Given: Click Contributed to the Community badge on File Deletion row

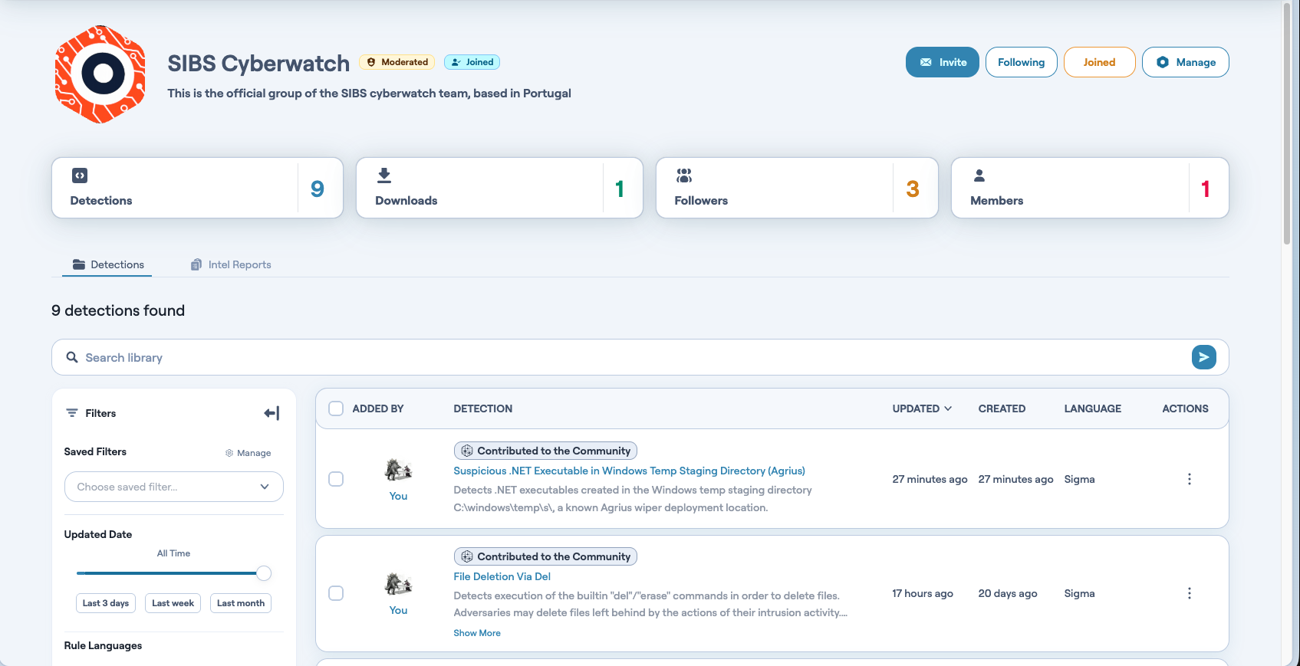Looking at the screenshot, I should coord(545,556).
